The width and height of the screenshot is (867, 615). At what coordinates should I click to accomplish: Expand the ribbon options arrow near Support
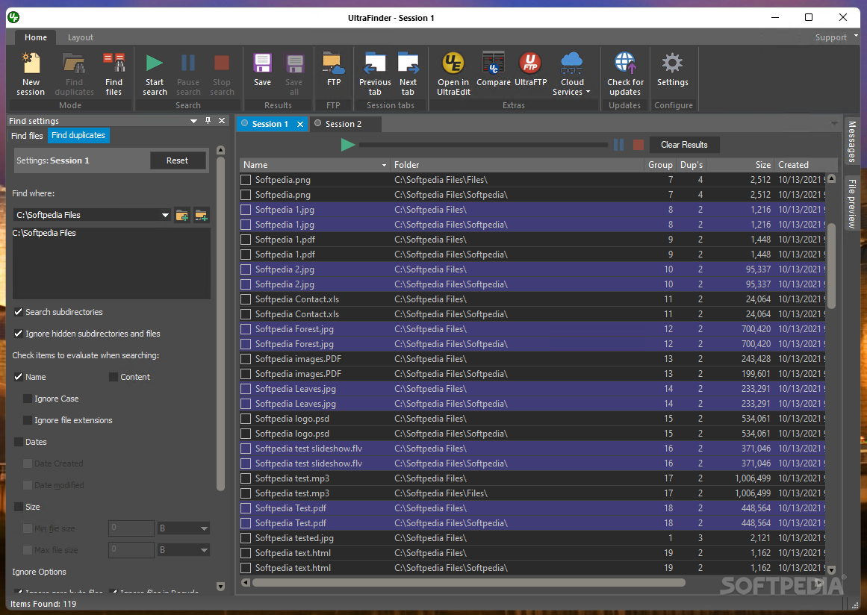pyautogui.click(x=856, y=36)
